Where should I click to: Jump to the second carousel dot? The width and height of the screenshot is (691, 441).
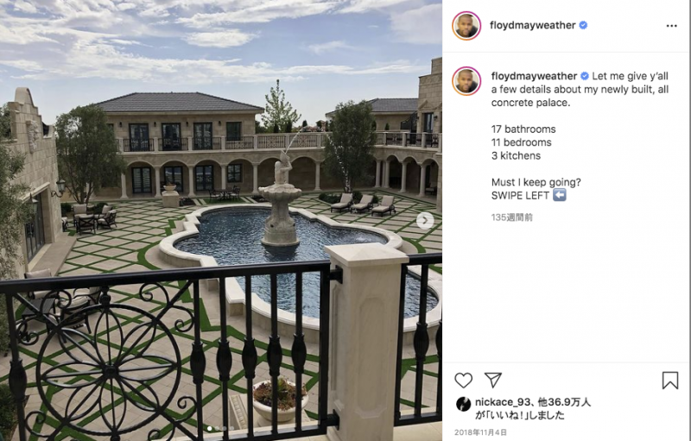217,428
